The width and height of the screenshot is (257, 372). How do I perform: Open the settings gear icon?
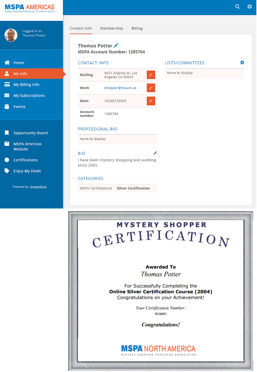[x=250, y=6]
